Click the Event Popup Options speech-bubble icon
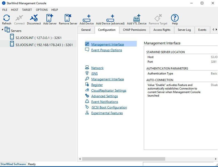This screenshot has height=167, width=218. [87, 50]
